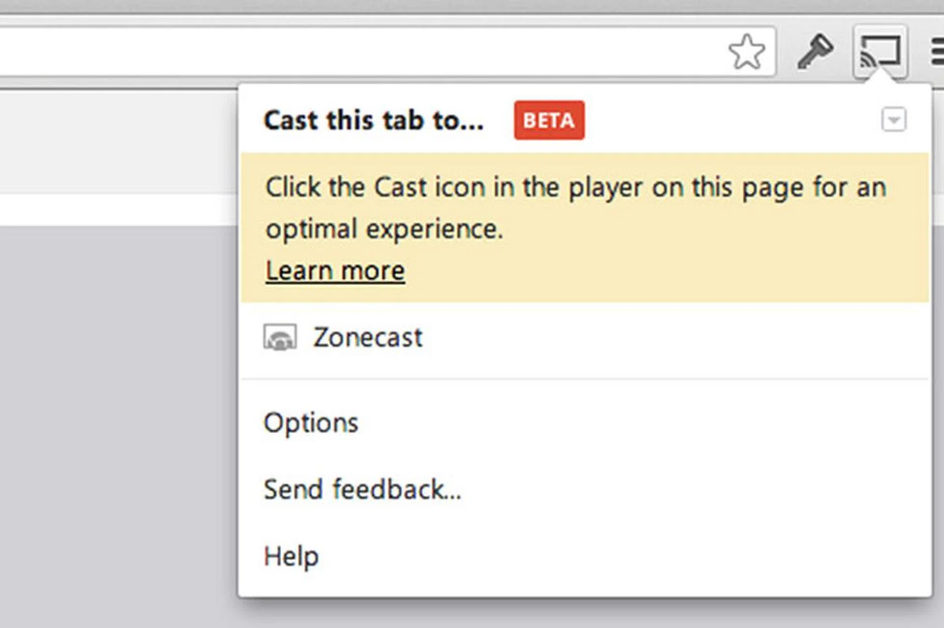Select the Zonecast device to cast

coord(368,337)
